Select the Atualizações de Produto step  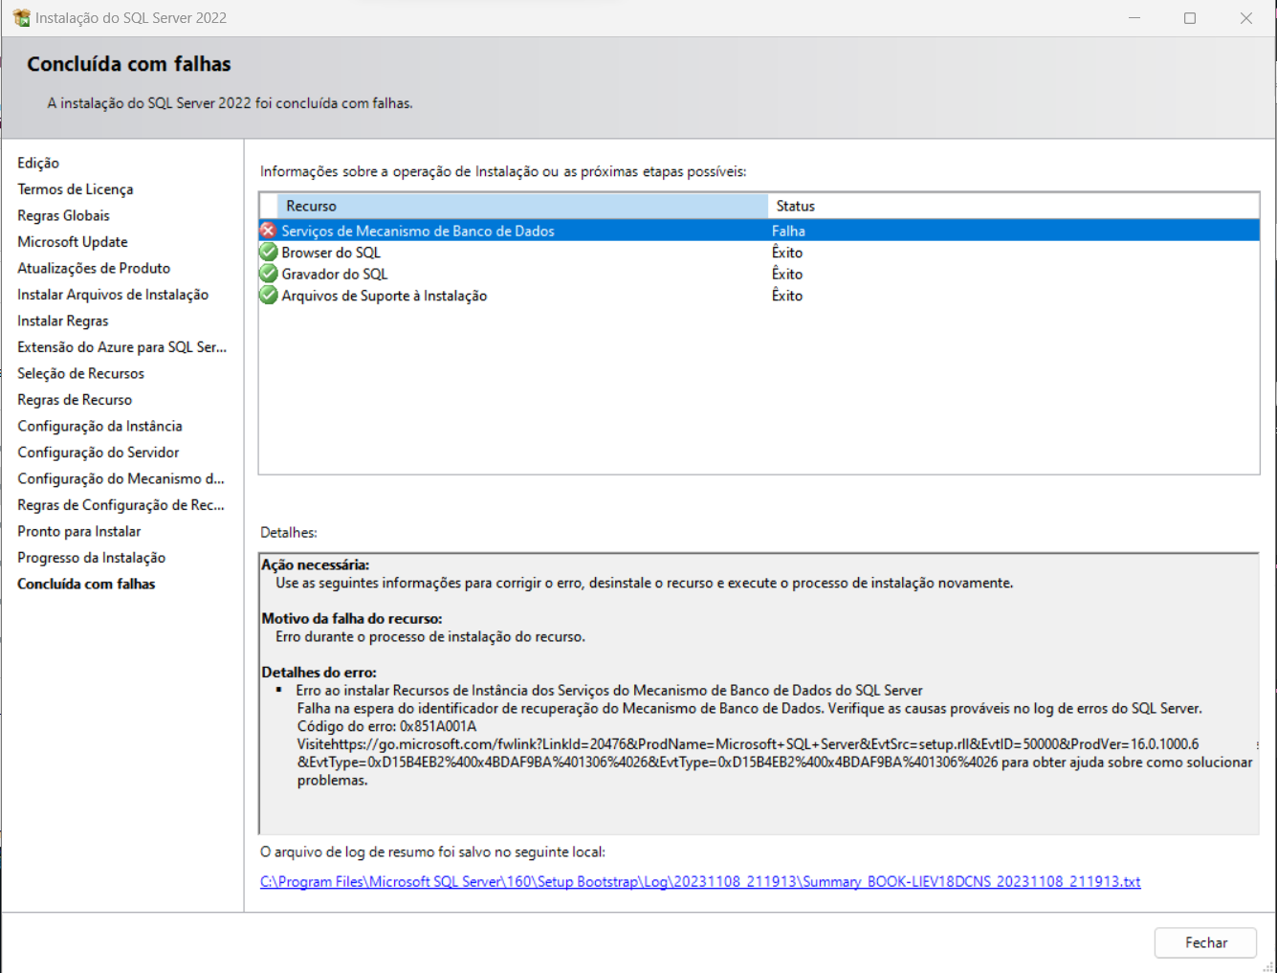94,269
